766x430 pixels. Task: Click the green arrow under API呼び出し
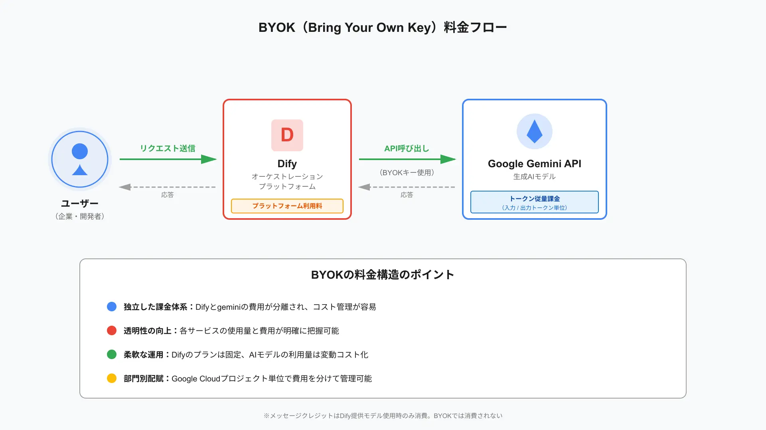[407, 159]
